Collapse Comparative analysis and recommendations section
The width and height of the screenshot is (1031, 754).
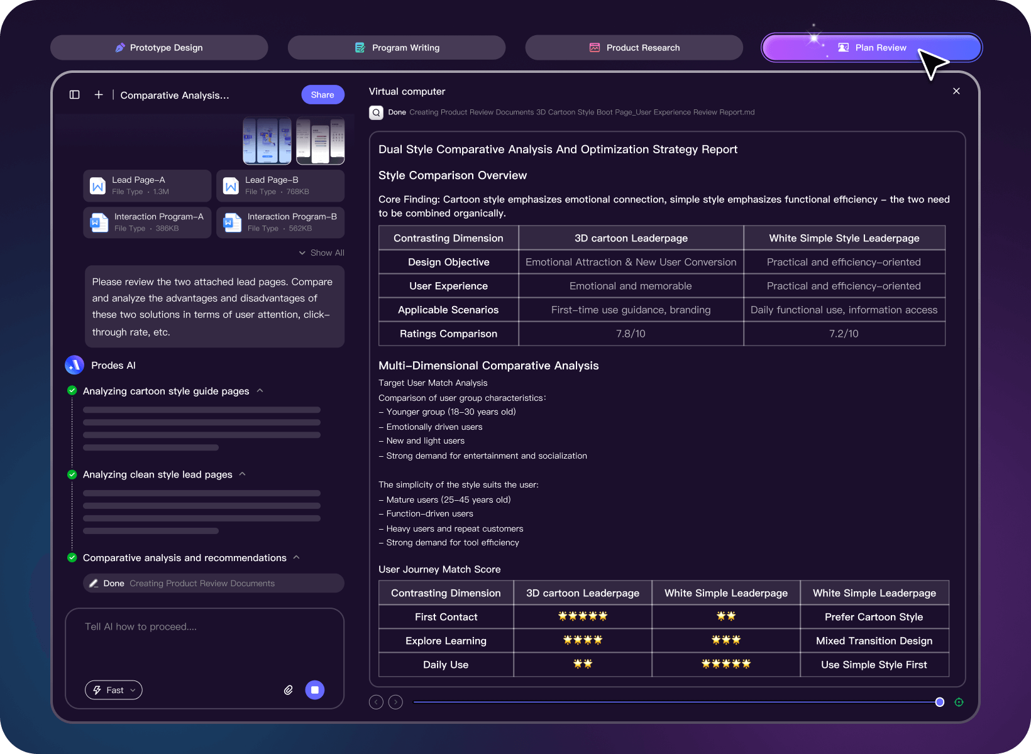(297, 558)
